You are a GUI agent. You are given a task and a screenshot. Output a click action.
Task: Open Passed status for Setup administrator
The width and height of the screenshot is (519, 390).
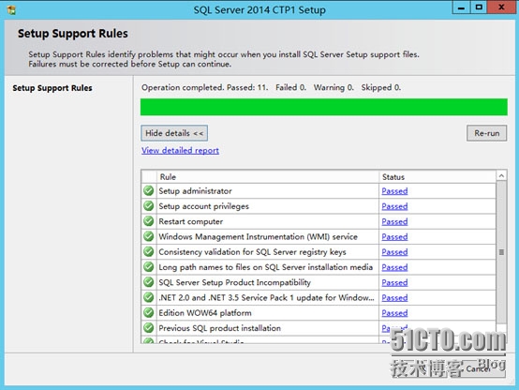point(394,191)
